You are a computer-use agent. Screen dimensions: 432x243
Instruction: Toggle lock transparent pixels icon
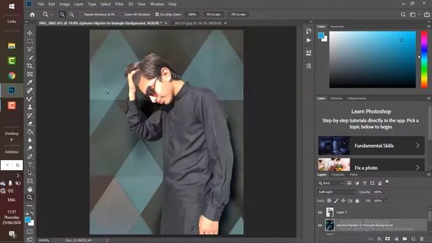pyautogui.click(x=329, y=201)
